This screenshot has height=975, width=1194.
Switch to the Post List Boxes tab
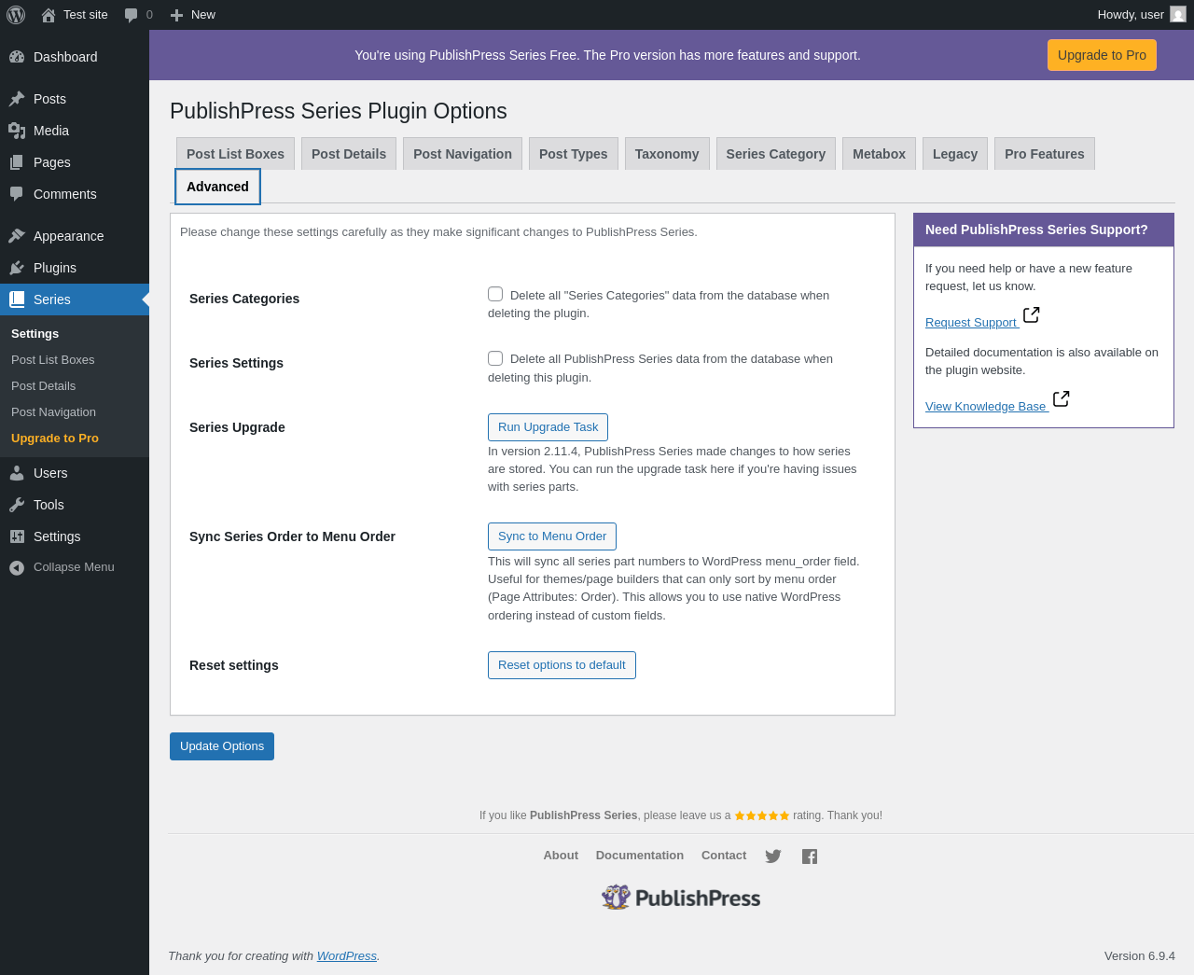(235, 154)
